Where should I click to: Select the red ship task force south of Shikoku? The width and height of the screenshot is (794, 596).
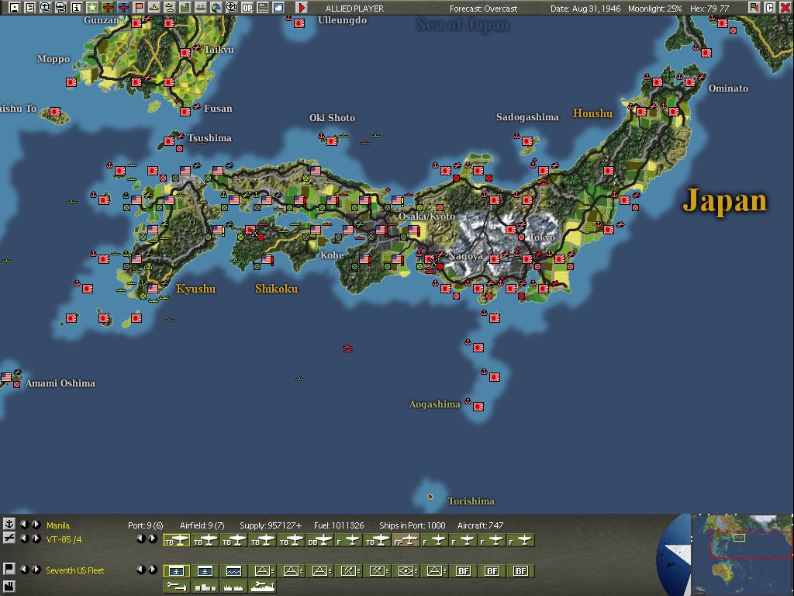(348, 348)
